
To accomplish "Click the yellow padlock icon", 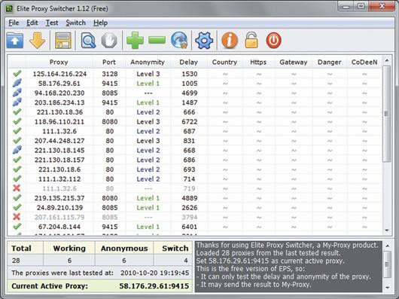I will click(x=251, y=40).
